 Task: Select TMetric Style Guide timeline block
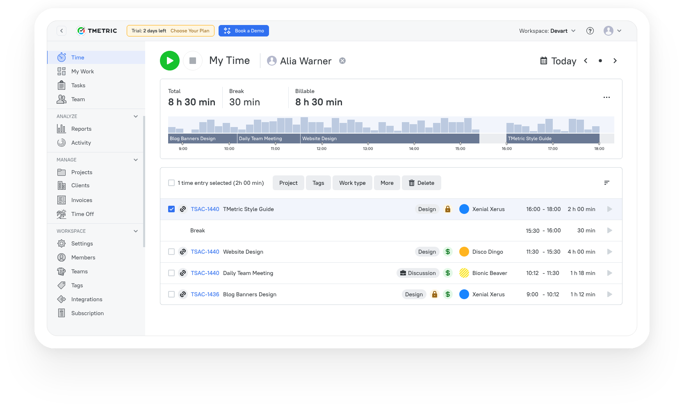pyautogui.click(x=553, y=139)
